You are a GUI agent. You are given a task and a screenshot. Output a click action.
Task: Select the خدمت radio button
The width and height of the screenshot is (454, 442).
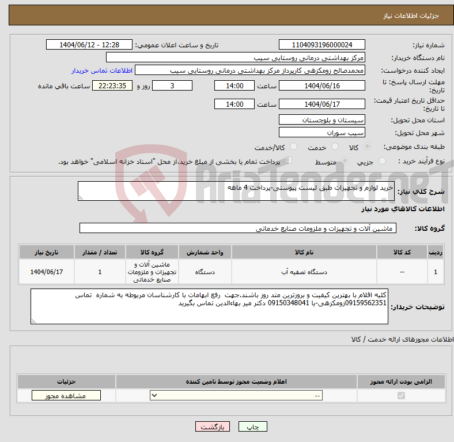click(x=335, y=147)
